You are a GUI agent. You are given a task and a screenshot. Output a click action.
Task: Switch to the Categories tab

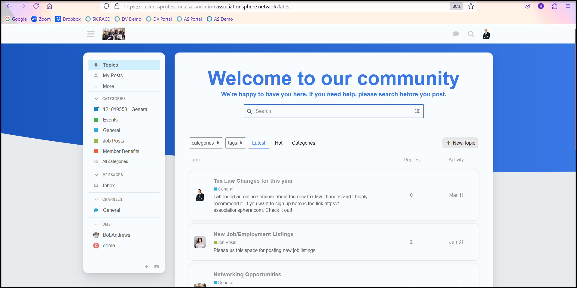point(304,143)
